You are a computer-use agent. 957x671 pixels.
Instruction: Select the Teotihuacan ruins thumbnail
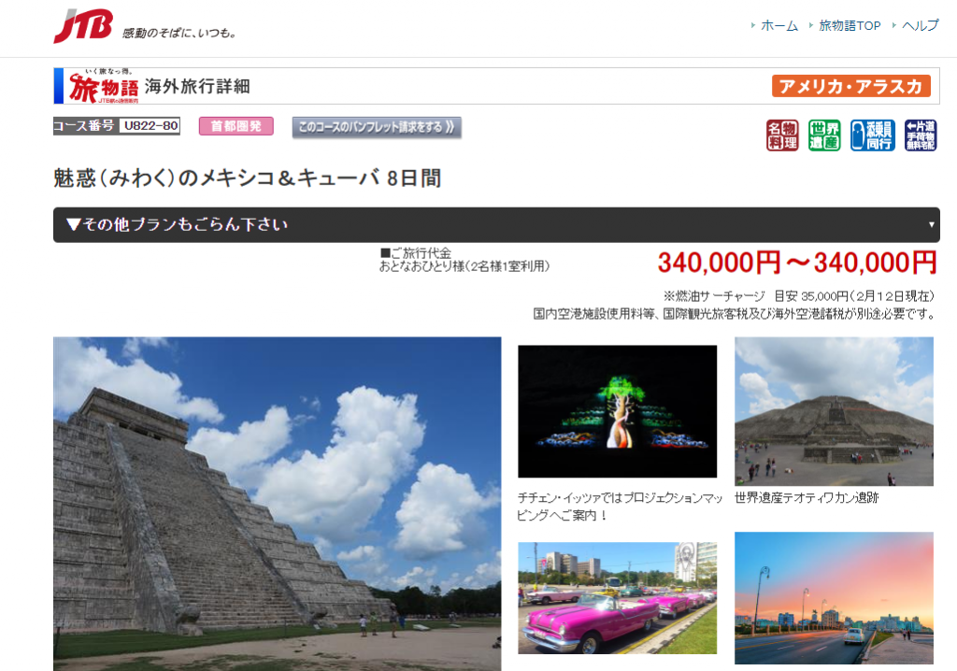click(x=834, y=411)
